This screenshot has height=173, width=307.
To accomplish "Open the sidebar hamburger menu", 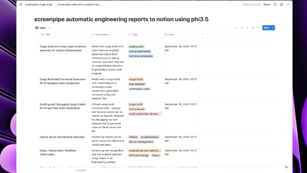I will pos(21,4).
